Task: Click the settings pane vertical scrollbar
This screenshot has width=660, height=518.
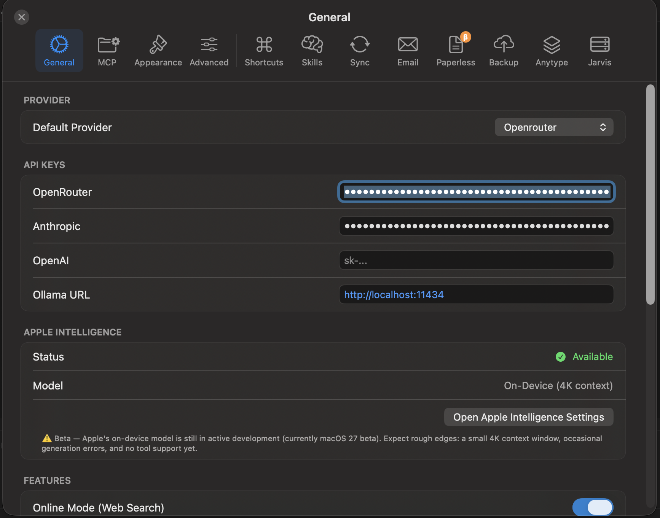Action: (650, 194)
